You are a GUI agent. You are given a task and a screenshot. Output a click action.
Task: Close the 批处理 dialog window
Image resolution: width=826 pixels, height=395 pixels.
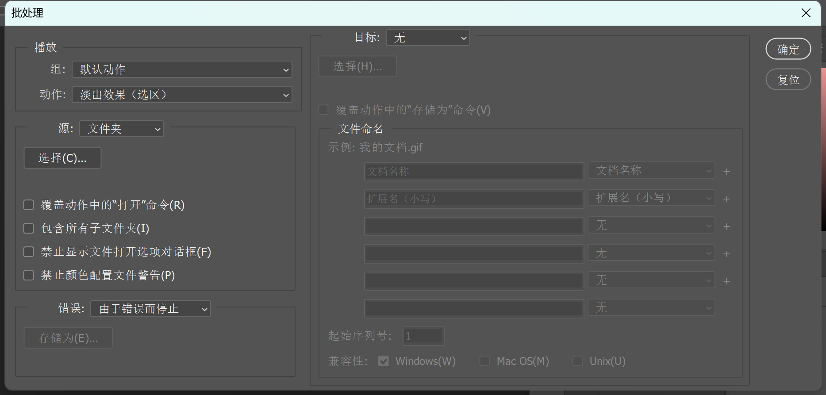[x=806, y=13]
